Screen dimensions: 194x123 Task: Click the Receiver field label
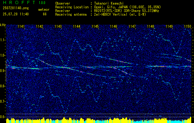point(63,11)
